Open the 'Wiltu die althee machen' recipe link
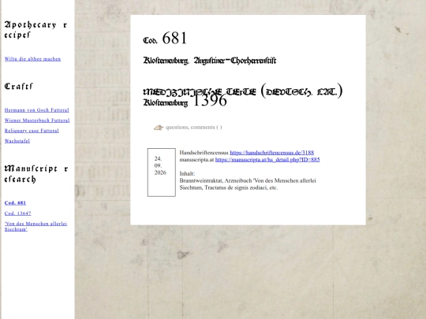 [x=32, y=59]
